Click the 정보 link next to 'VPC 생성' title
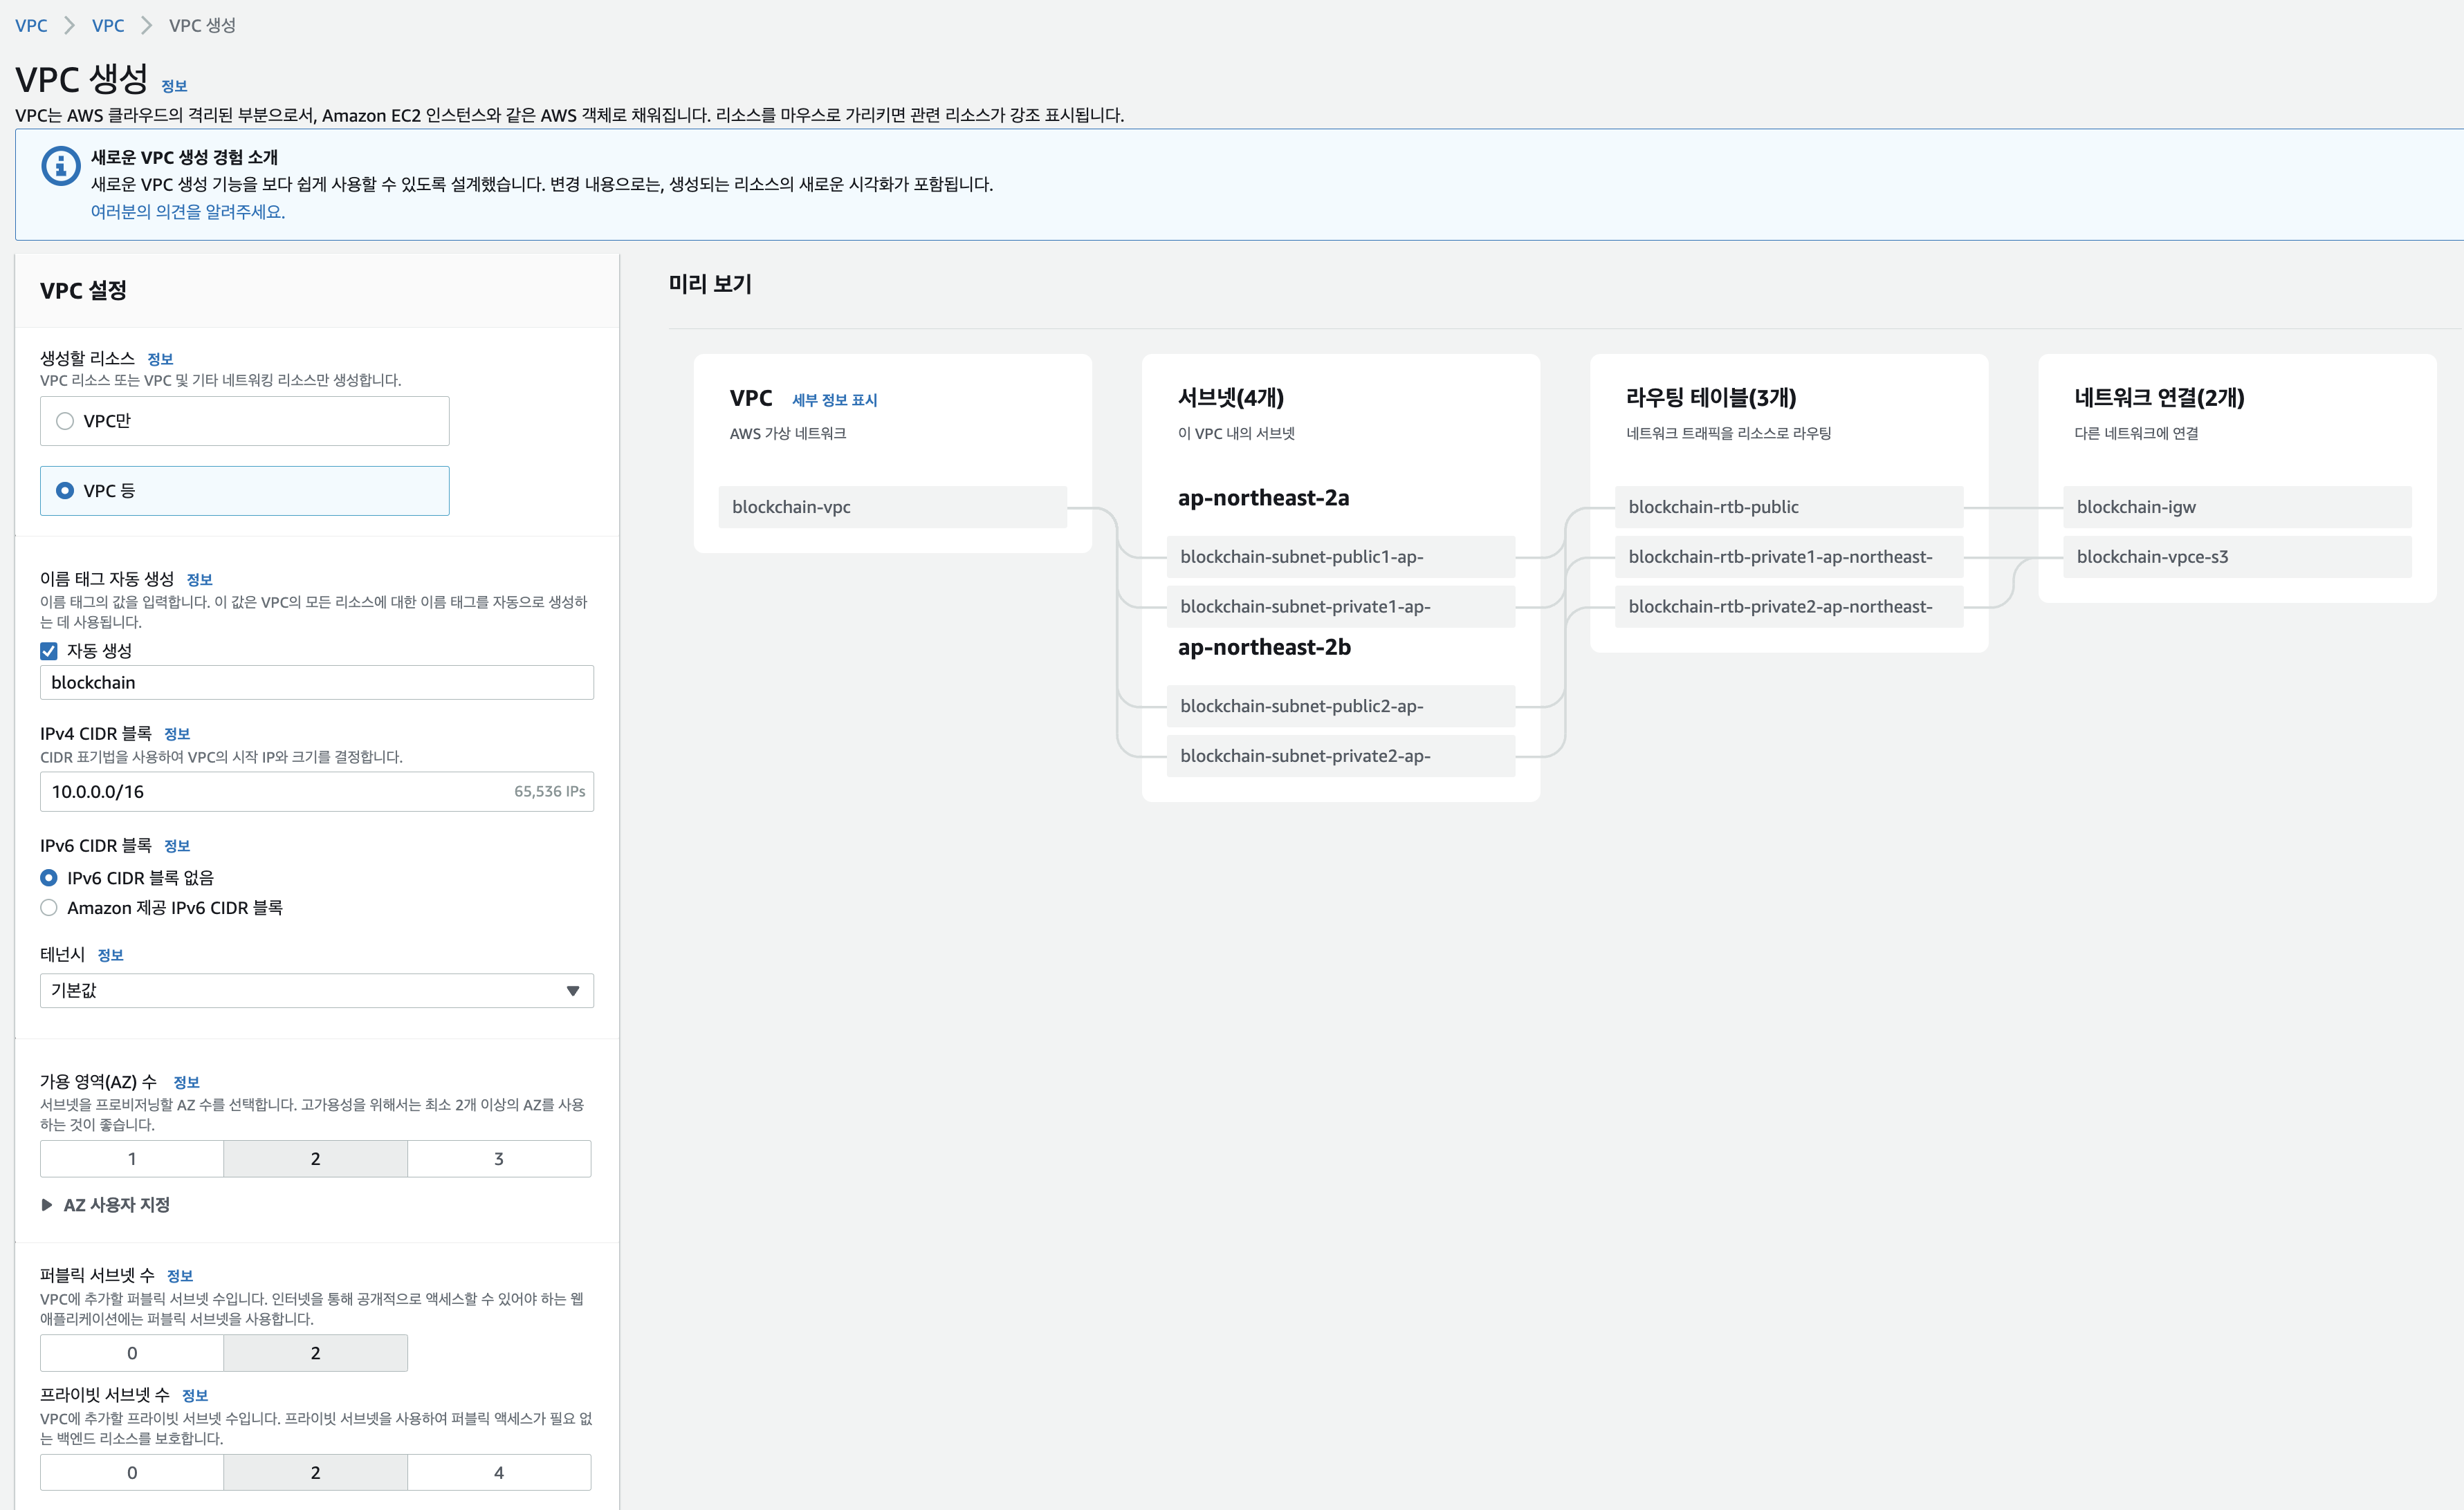The width and height of the screenshot is (2464, 1510). pyautogui.click(x=174, y=86)
